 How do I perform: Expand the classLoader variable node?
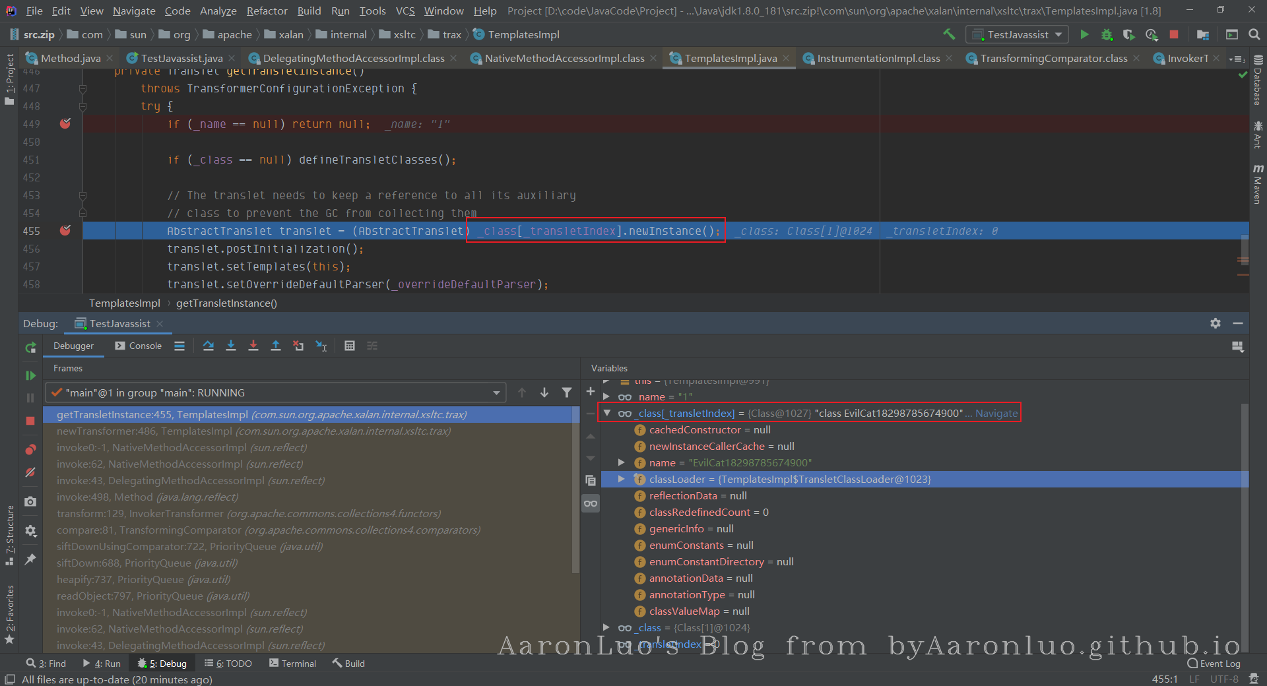(621, 480)
